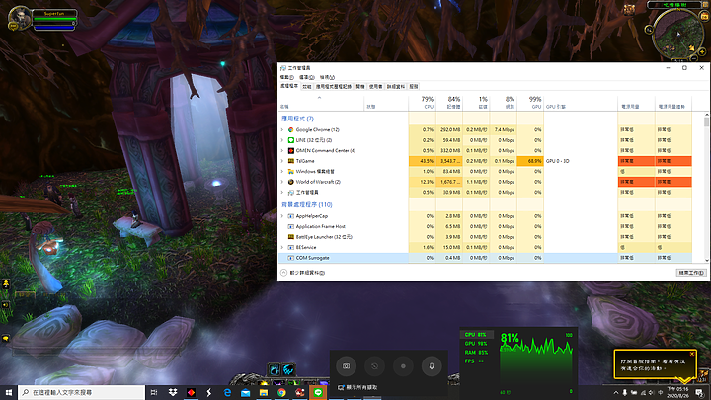Open OMEN Command Center from the taskbar
The width and height of the screenshot is (711, 400).
pos(191,392)
